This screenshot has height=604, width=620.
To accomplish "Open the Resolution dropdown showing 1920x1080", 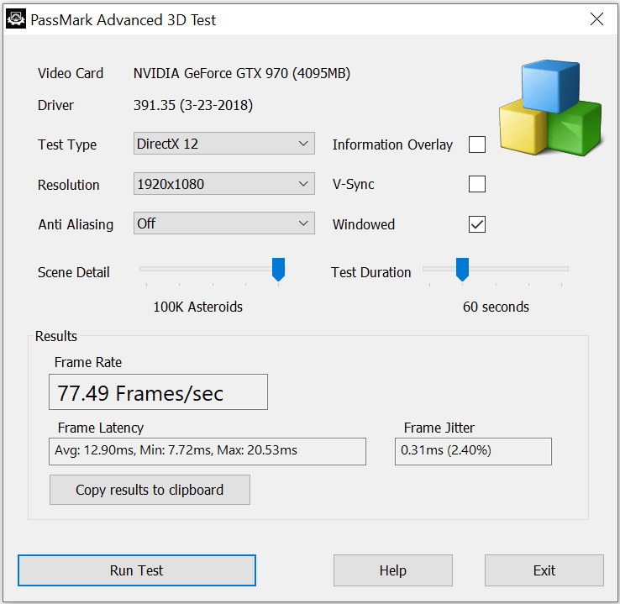I will (224, 183).
